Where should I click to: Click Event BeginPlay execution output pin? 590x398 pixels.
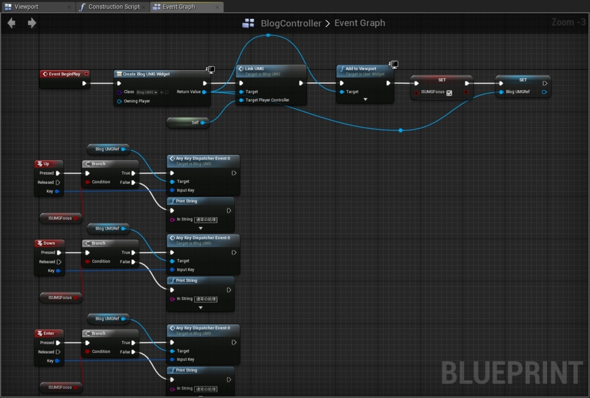pyautogui.click(x=84, y=84)
